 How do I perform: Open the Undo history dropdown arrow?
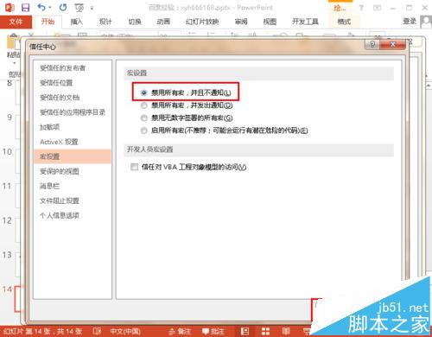(x=50, y=8)
